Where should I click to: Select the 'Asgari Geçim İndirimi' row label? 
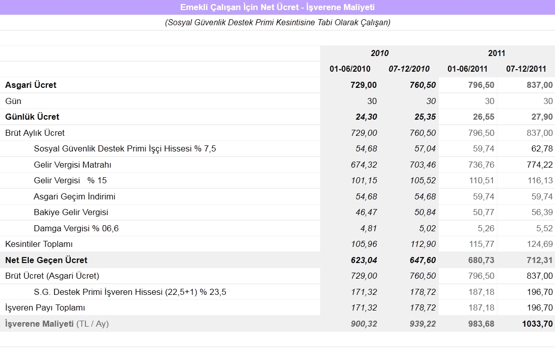[75, 196]
